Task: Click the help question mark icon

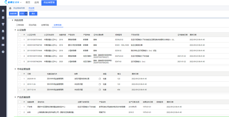Action: pos(3,52)
